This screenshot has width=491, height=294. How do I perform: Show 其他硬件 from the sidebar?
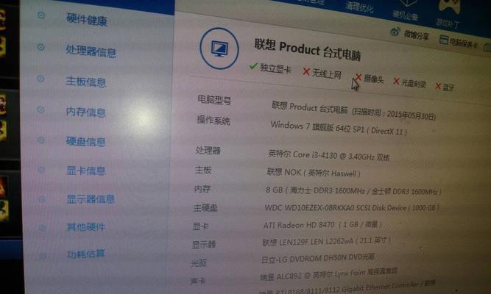[85, 227]
